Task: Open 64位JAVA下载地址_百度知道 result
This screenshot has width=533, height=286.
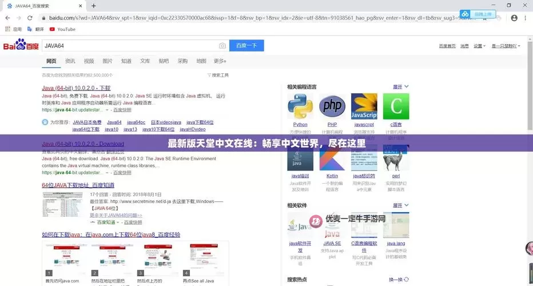Action: [78, 185]
